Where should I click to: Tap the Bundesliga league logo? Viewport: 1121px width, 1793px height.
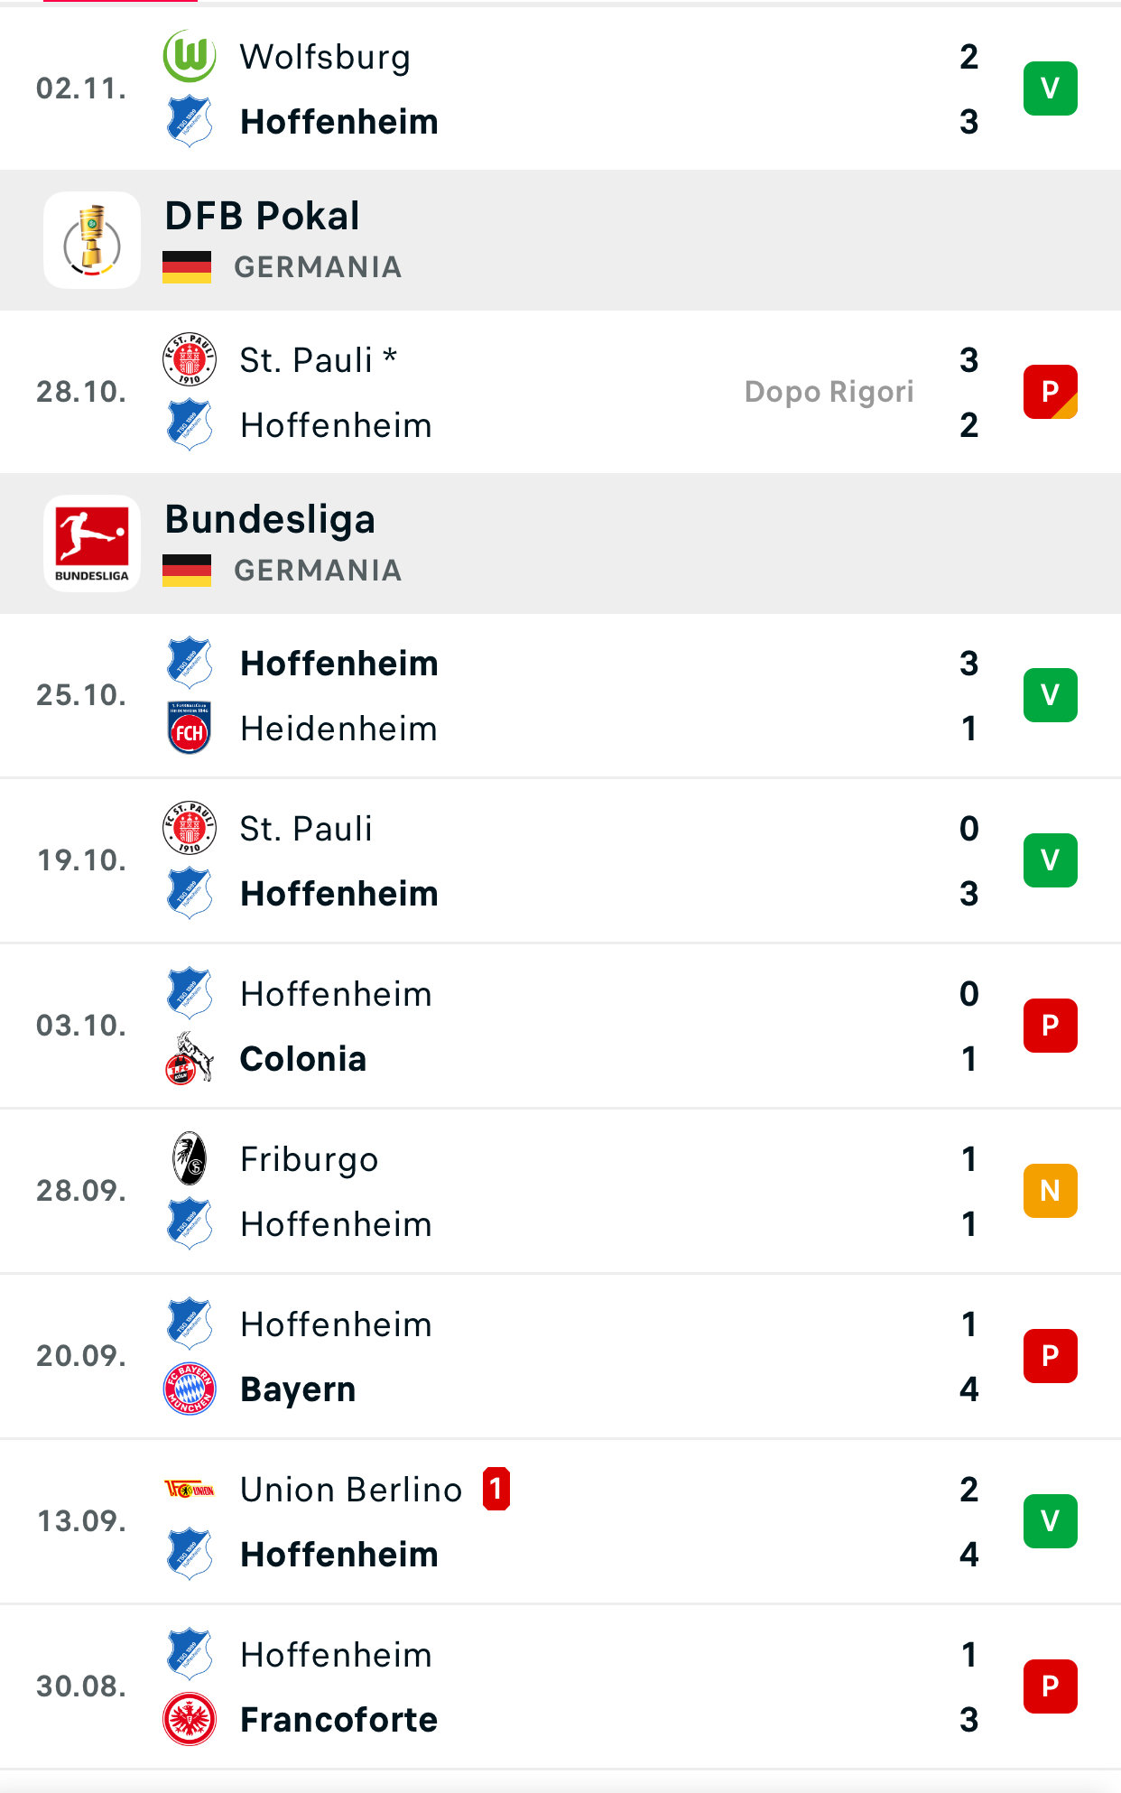click(92, 543)
